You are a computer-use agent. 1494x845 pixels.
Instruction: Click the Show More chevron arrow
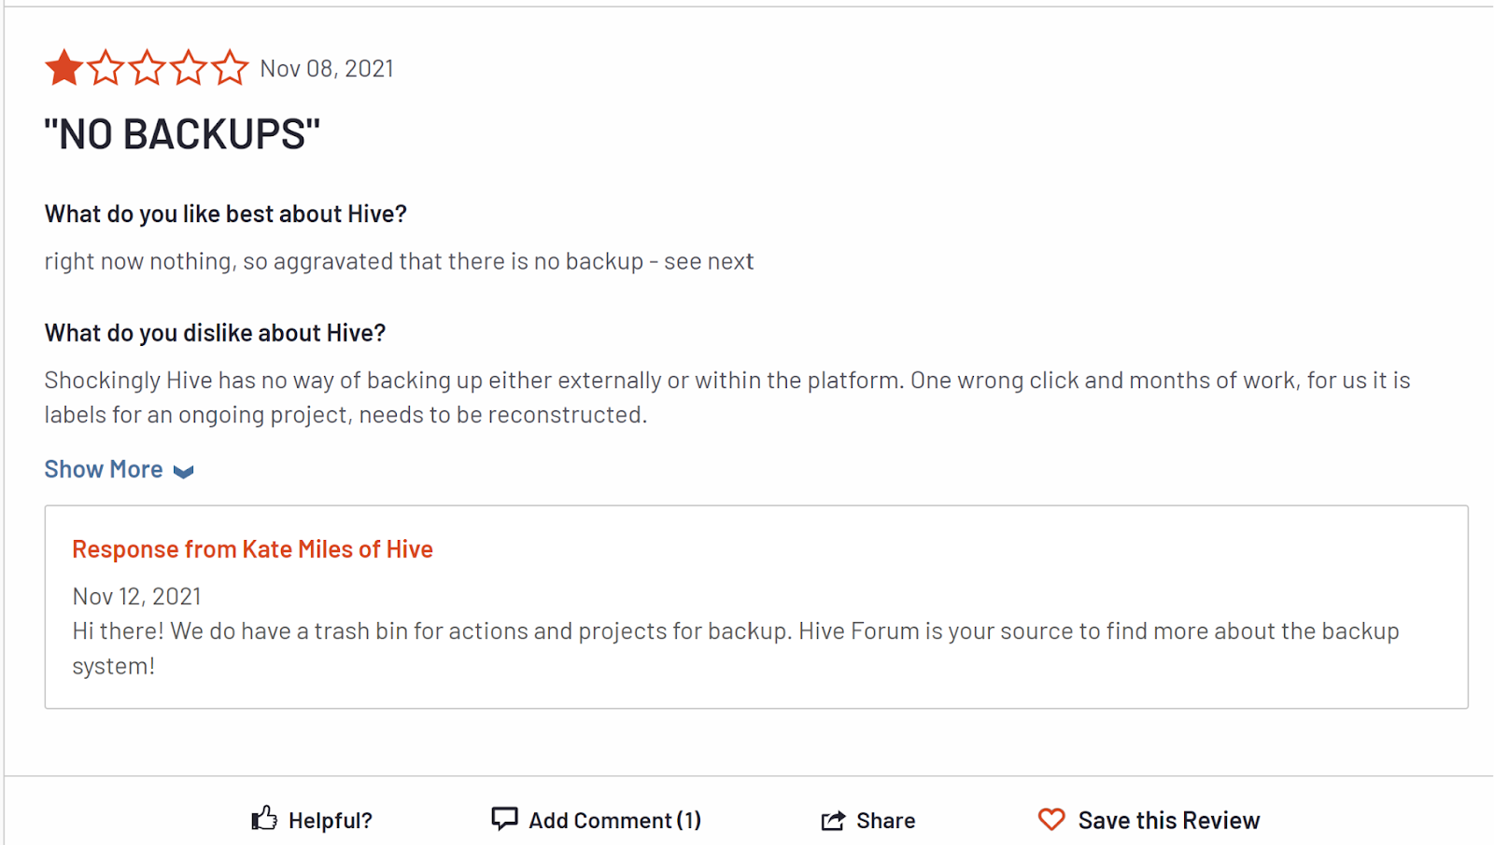(184, 471)
